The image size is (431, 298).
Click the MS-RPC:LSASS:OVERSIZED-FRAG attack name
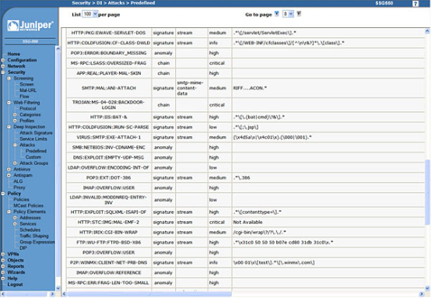tap(108, 63)
